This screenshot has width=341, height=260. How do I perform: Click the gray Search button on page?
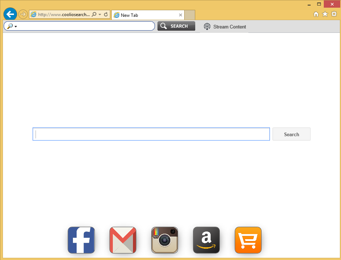(x=292, y=134)
